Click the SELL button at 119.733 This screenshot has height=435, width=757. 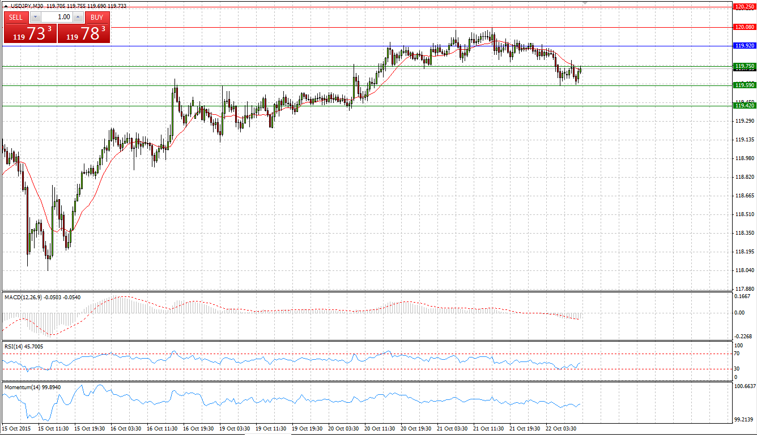(29, 33)
